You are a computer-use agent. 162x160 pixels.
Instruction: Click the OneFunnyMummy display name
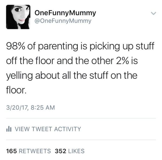(x=65, y=12)
